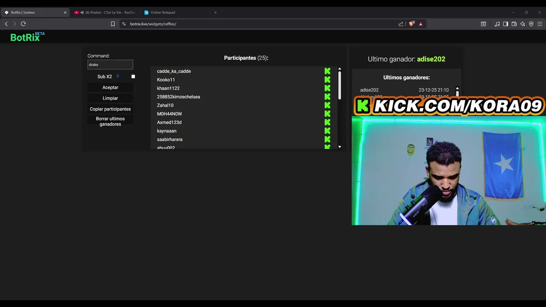Click the Kick icon beside 258852kimzechelsea
The image size is (546, 307).
pos(327,97)
